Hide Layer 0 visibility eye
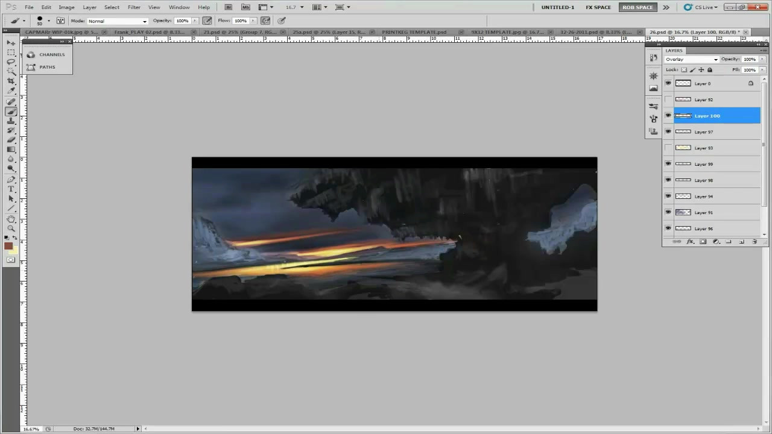This screenshot has height=434, width=772. pyautogui.click(x=668, y=83)
